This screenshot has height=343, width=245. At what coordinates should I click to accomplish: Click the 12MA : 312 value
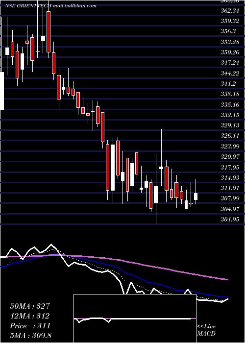point(29,316)
